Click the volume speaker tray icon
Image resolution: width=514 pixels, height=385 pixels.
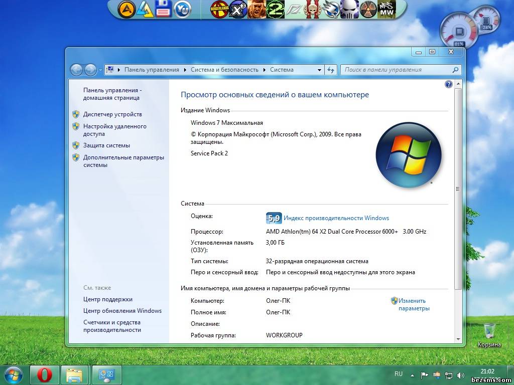pyautogui.click(x=460, y=374)
